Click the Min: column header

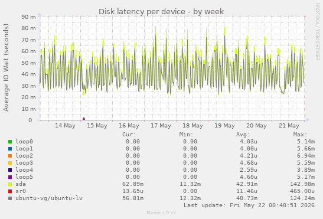pyautogui.click(x=186, y=135)
